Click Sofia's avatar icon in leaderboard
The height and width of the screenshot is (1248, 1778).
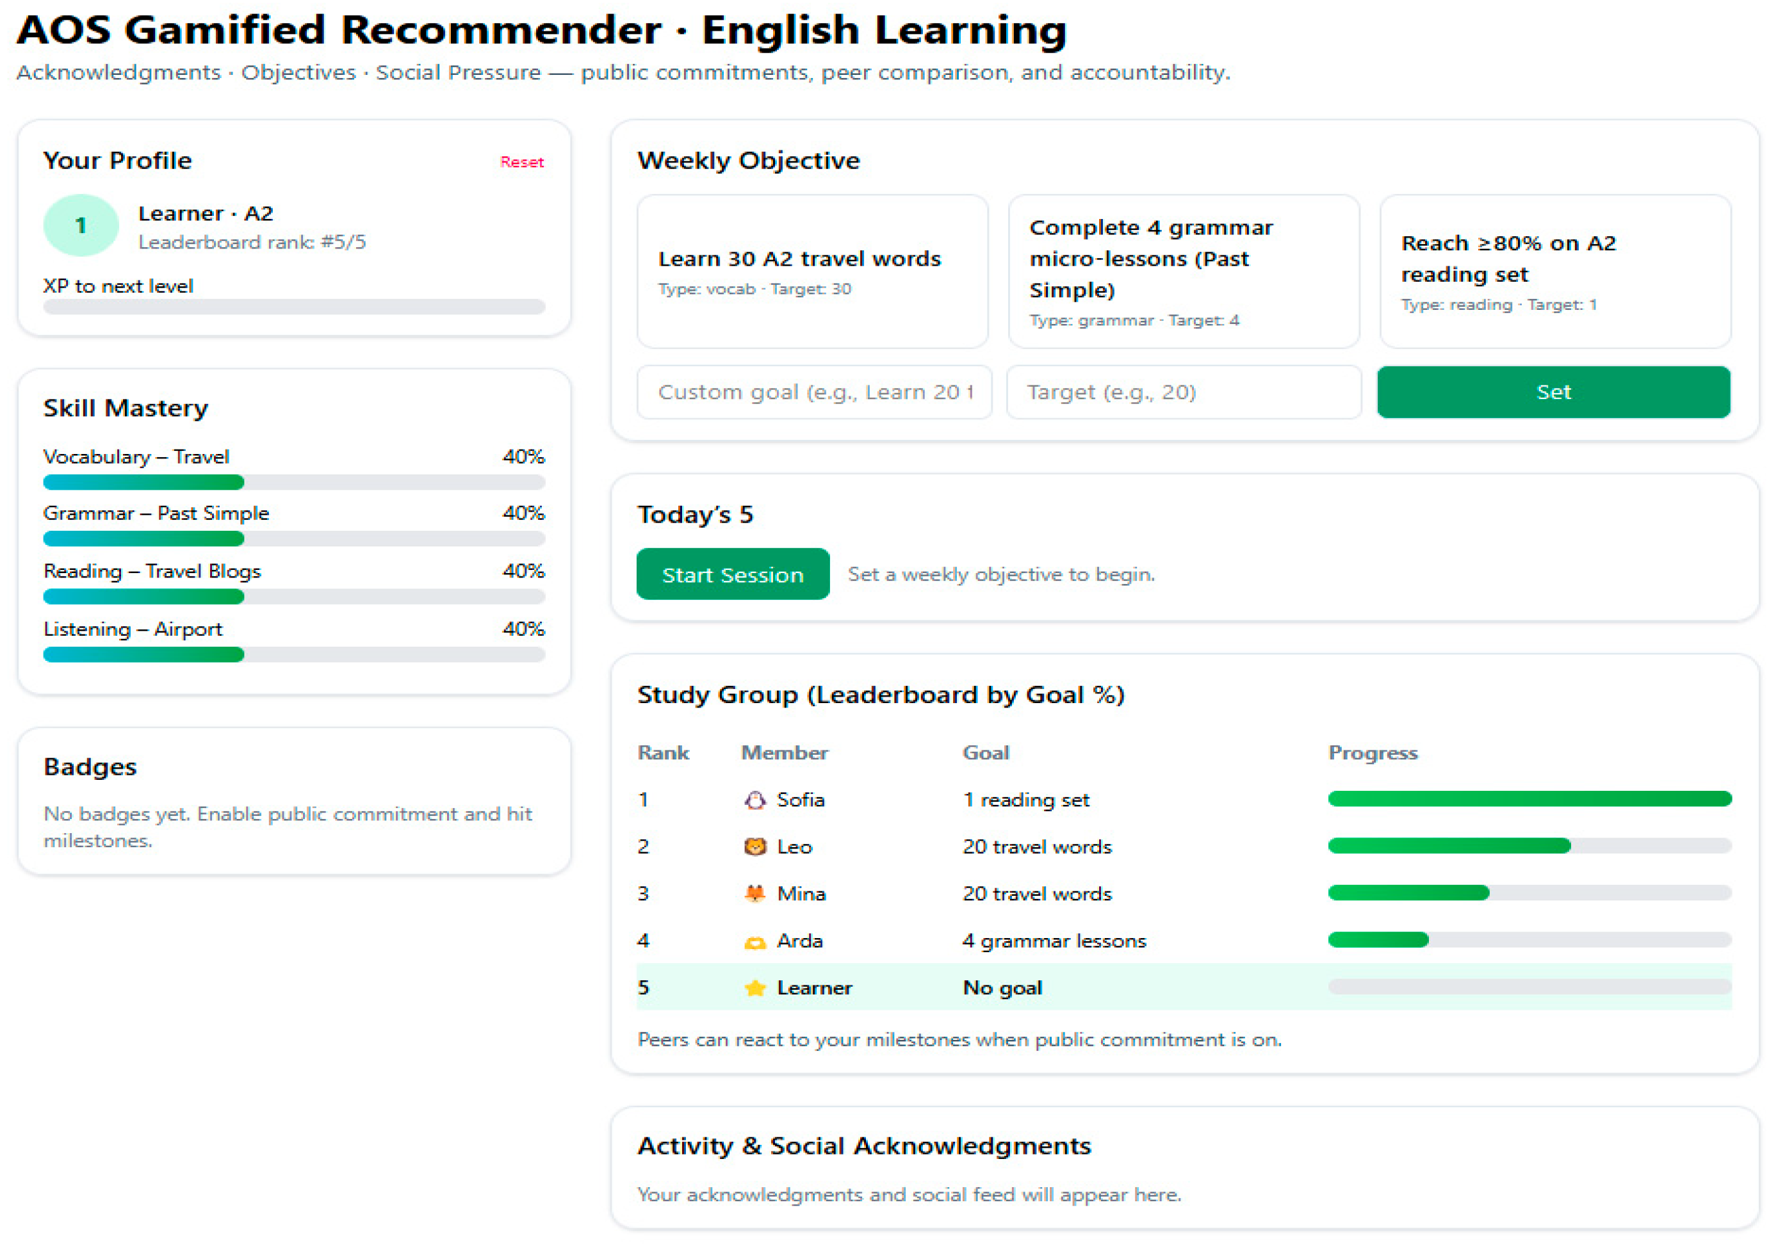754,800
